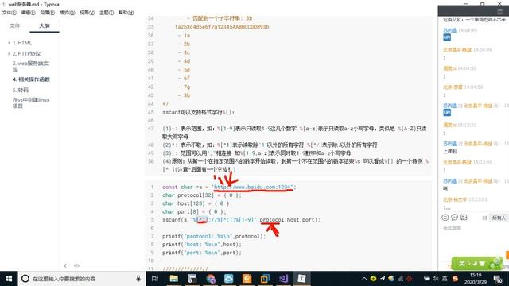Collapse the sidebar with the back arrow
The height and width of the screenshot is (286, 509).
(65, 265)
